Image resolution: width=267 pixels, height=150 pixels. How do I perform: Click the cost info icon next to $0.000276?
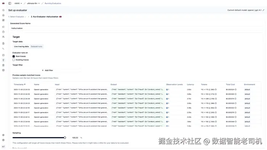[x=235, y=112]
